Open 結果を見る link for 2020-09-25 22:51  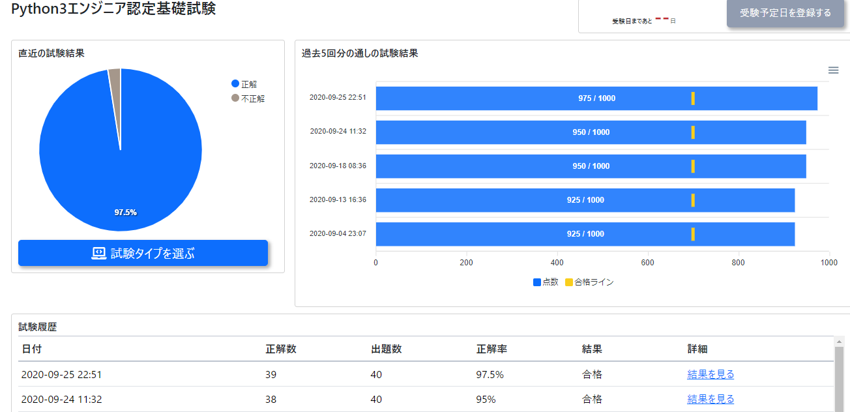point(711,374)
